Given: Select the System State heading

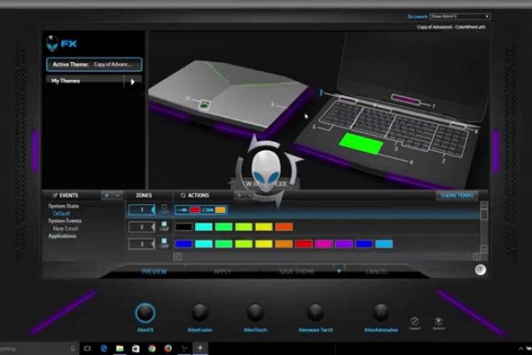Looking at the screenshot, I should point(64,206).
